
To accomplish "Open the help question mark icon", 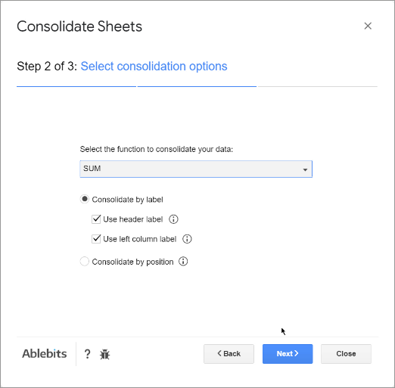I will 87,354.
